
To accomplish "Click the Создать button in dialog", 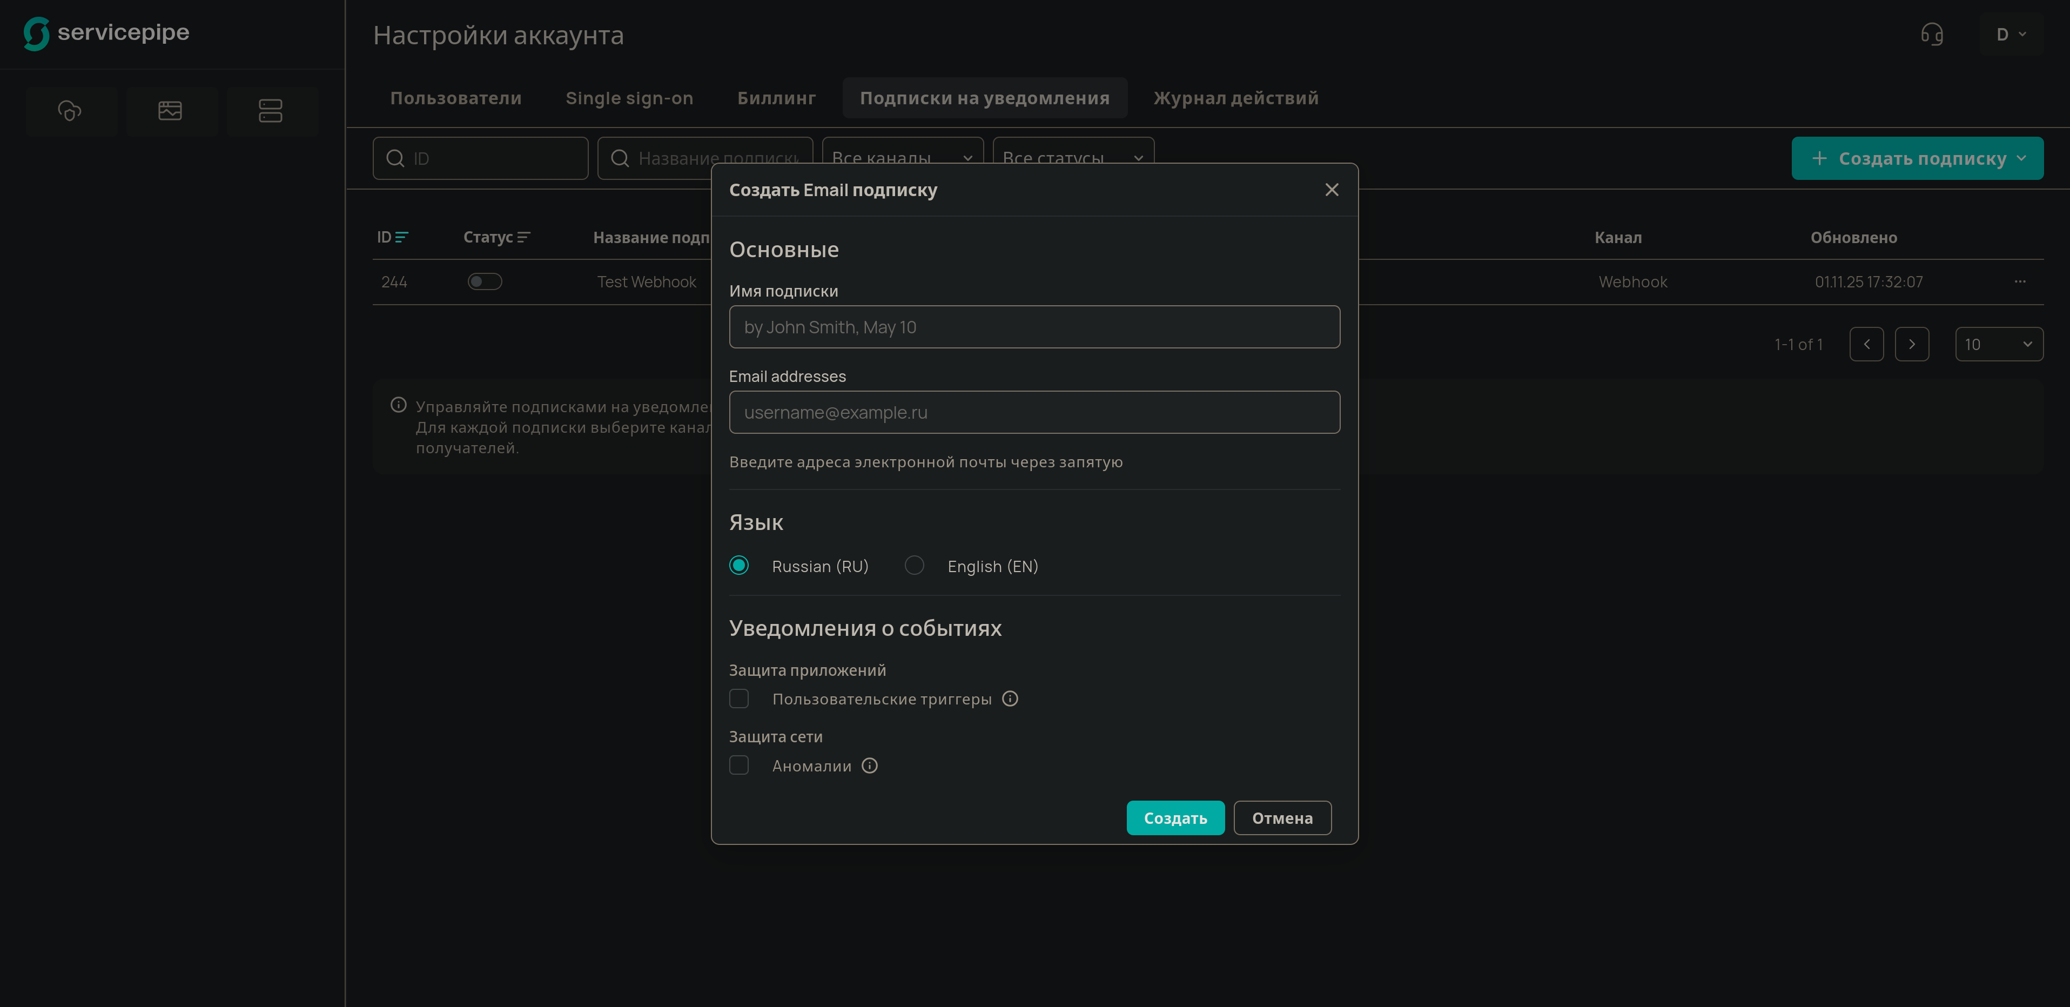I will point(1175,818).
